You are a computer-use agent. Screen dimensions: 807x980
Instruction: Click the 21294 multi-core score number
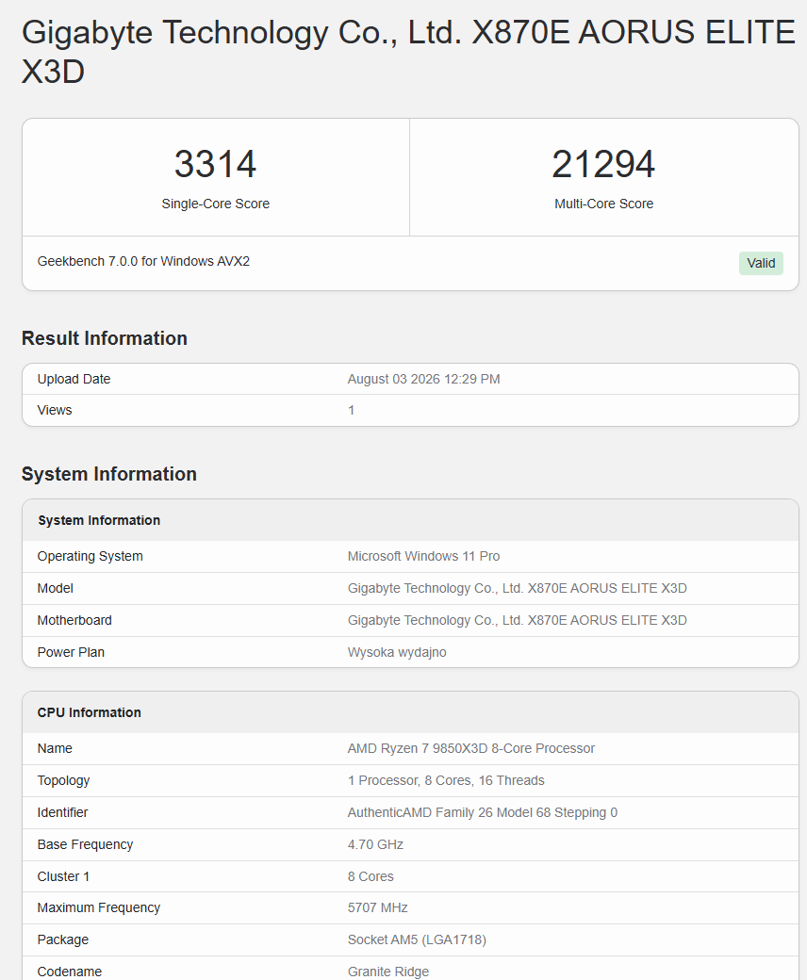coord(603,164)
